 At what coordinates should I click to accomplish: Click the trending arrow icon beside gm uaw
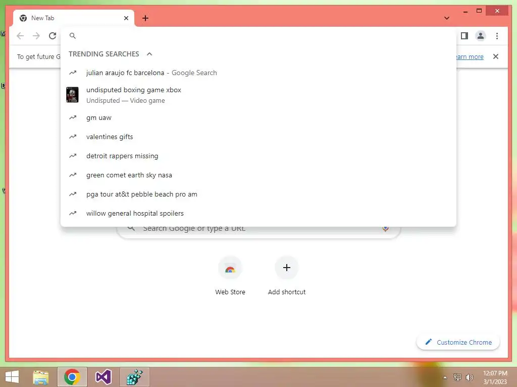point(73,117)
